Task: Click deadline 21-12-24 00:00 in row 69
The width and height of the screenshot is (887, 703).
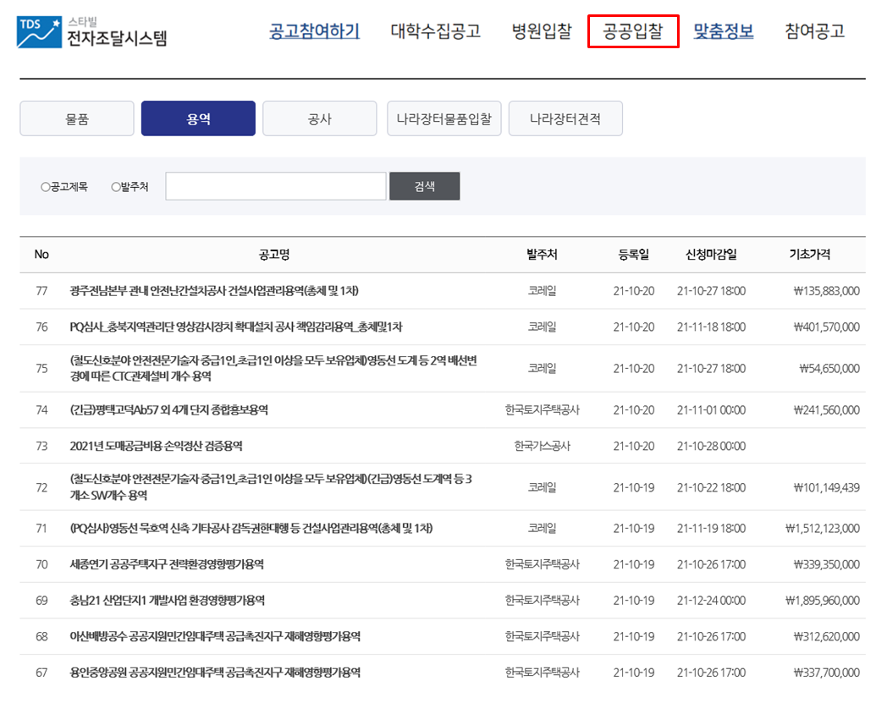Action: point(711,600)
